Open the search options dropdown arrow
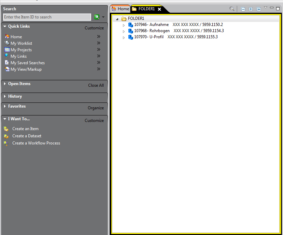Screen dimensions: 283x235 [x=103, y=17]
